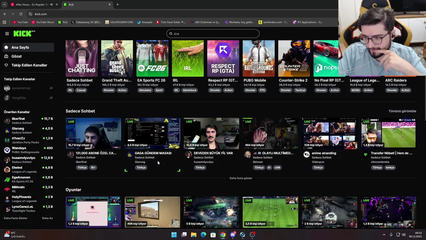Open the sahibinden.com bookmark
The image size is (426, 240).
click(x=273, y=22)
